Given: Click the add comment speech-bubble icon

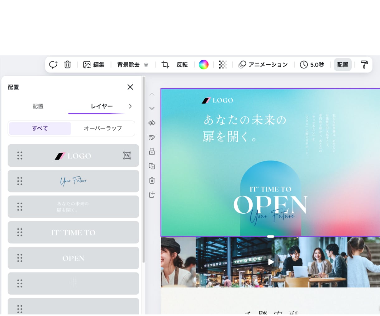Looking at the screenshot, I should [53, 64].
